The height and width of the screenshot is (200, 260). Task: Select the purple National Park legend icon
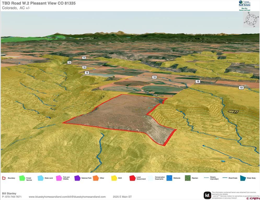click(77, 178)
